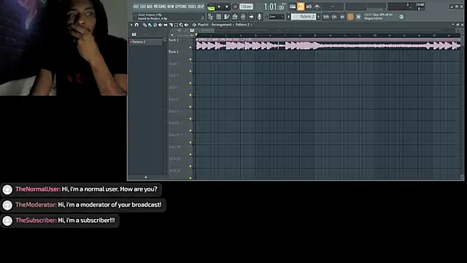The image size is (467, 263).
Task: Open the Piano Roll icon
Action: click(x=227, y=17)
